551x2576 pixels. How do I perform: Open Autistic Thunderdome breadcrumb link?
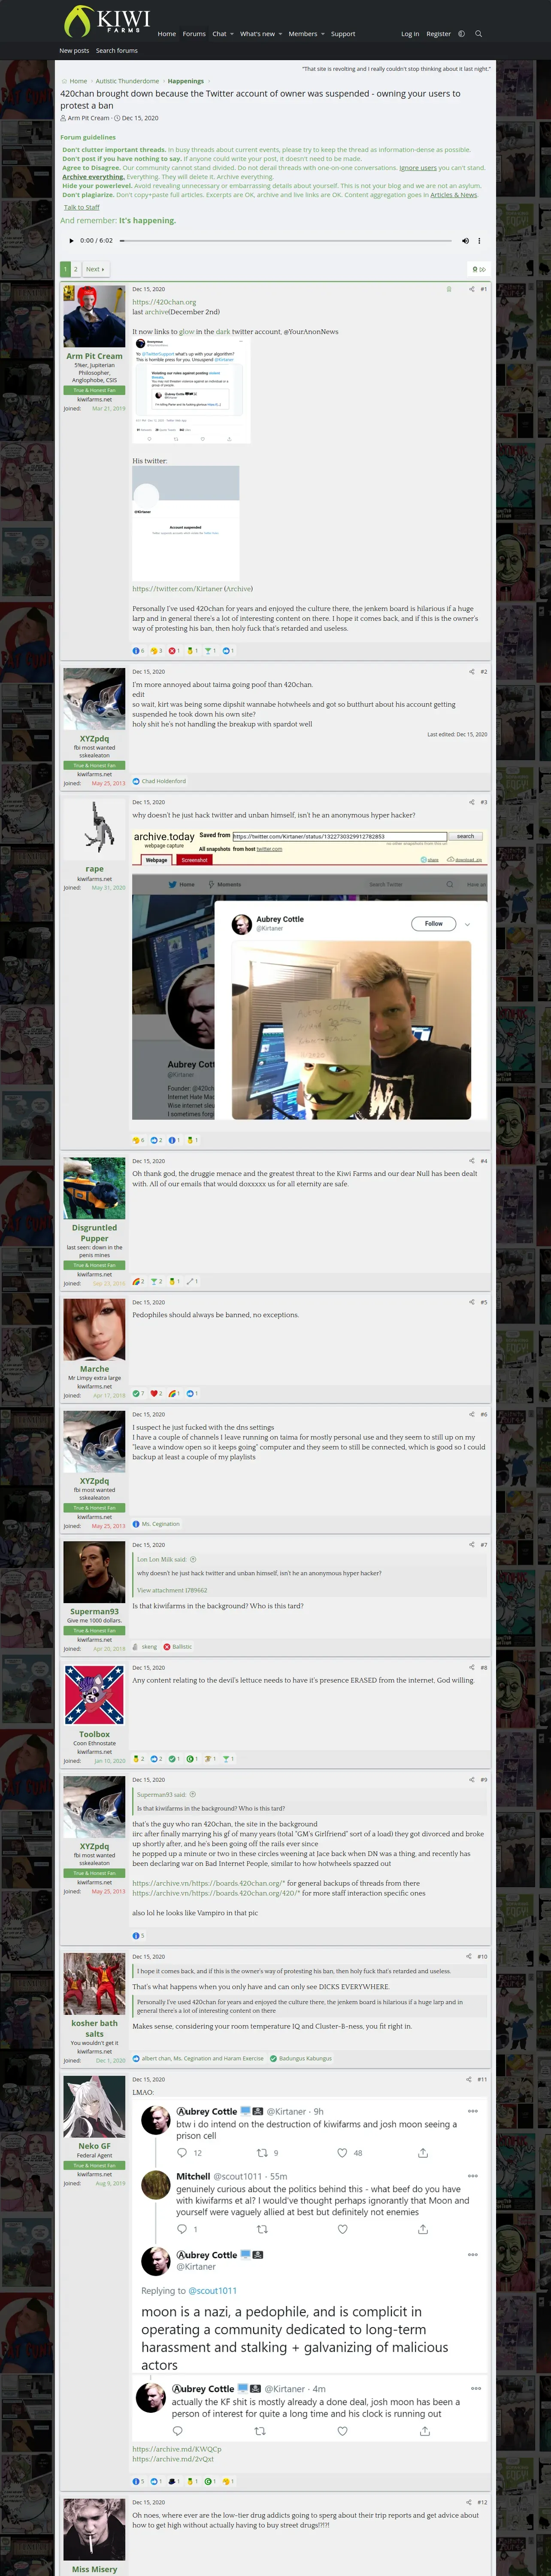click(x=126, y=81)
